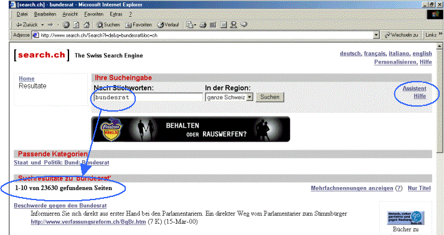Screen dimensions: 444x235
Task: Click the forward arrow button
Action: click(x=50, y=25)
